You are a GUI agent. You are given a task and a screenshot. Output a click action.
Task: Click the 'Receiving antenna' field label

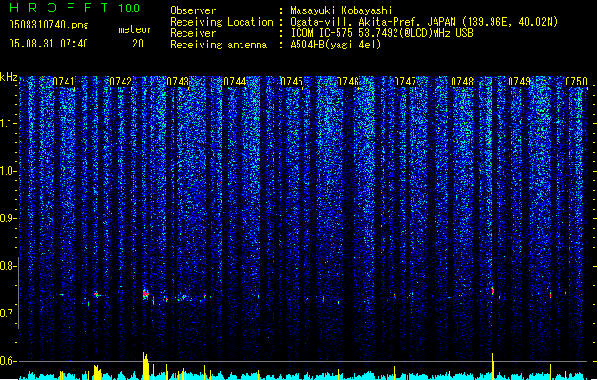(219, 45)
